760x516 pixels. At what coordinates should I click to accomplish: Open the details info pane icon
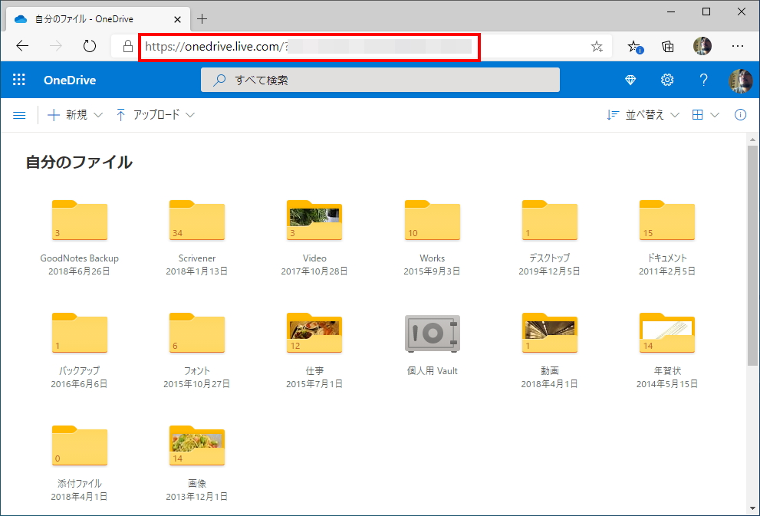point(740,115)
